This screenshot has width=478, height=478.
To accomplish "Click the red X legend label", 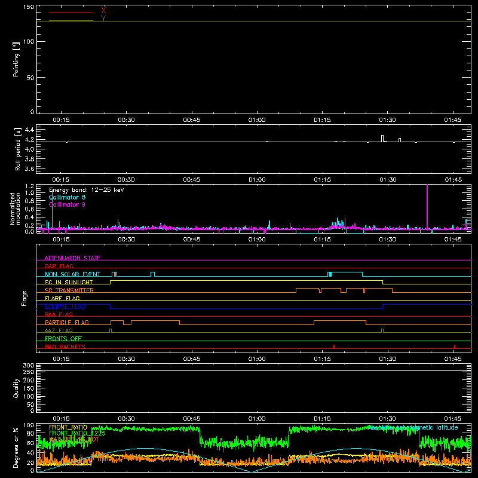I will coord(103,11).
